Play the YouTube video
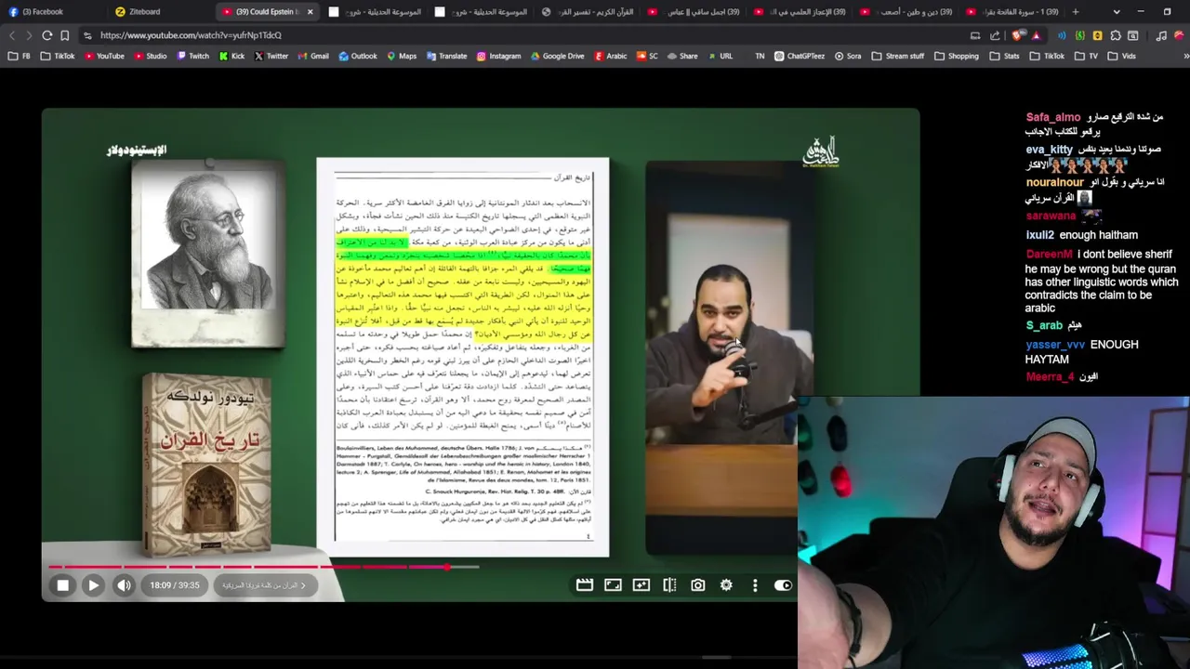Viewport: 1190px width, 669px height. (x=93, y=585)
